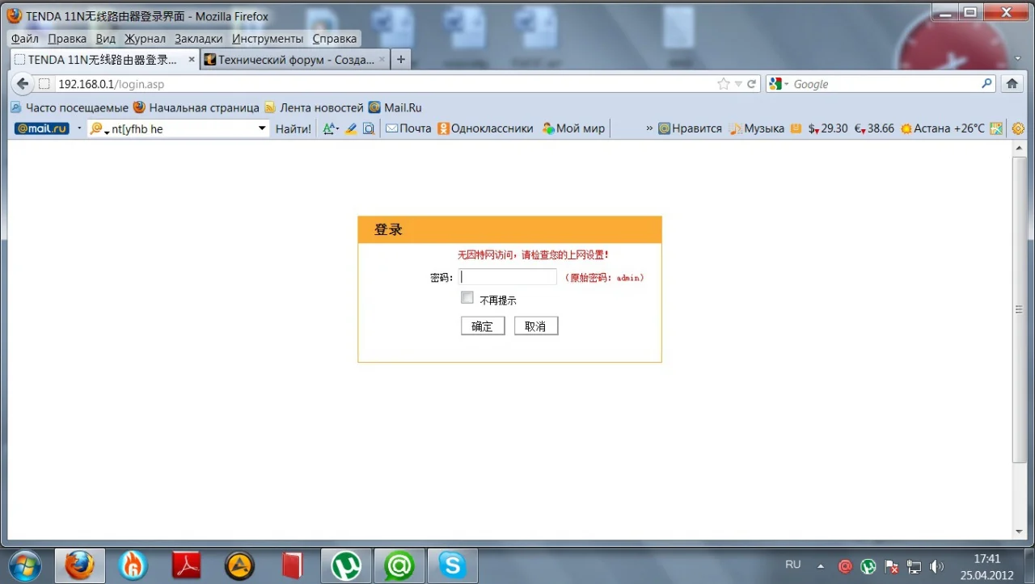Open Одноклассники from the toolbar
Image resolution: width=1035 pixels, height=584 pixels.
tap(485, 128)
